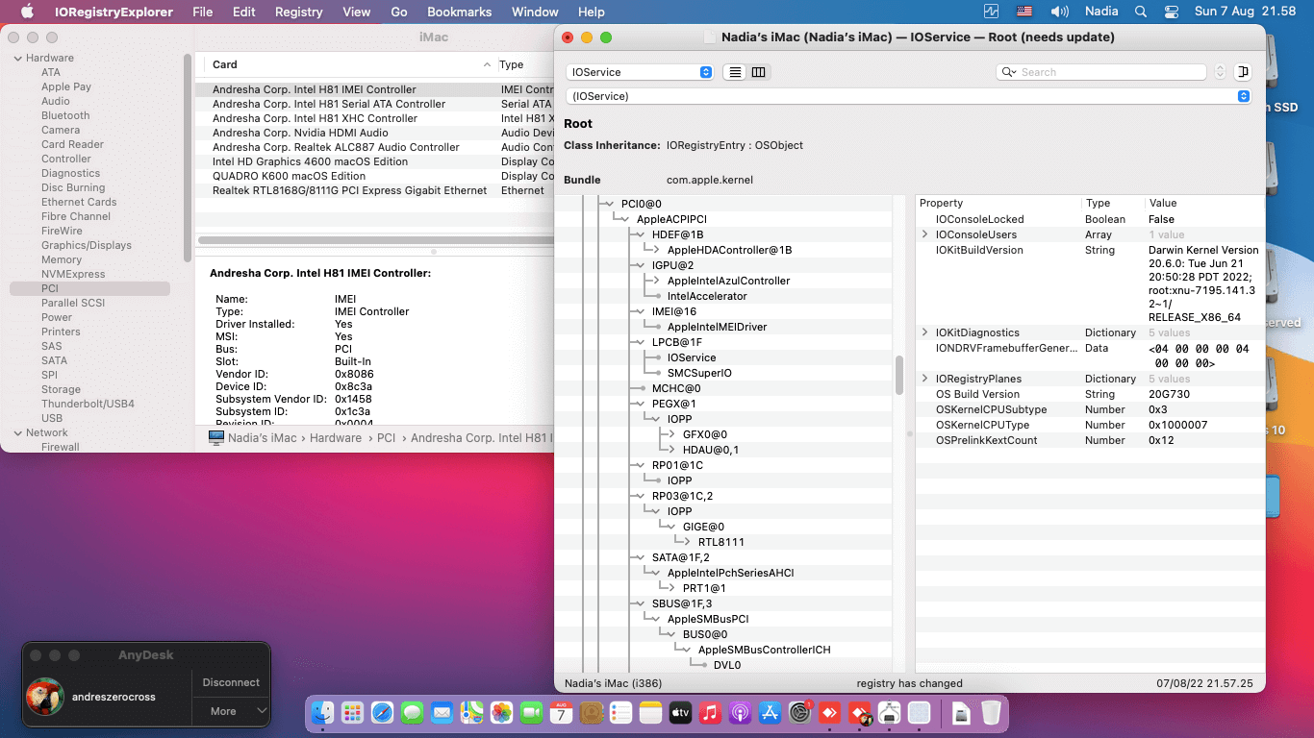
Task: Click the search field stepper arrows
Action: pos(1220,72)
